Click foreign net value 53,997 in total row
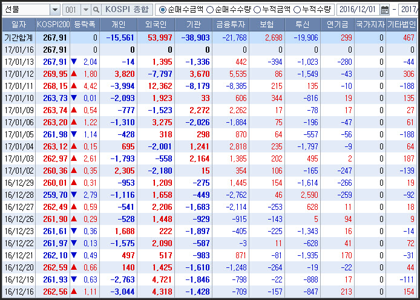 160,37
